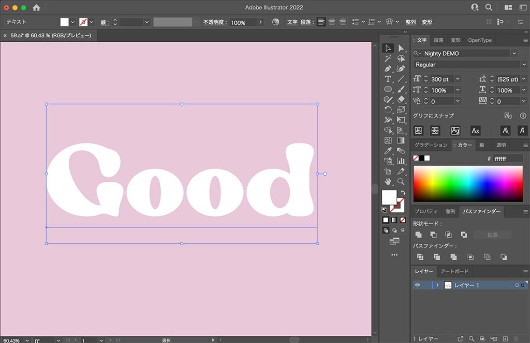This screenshot has width=530, height=343.
Task: Hide レイヤー 1 using eye icon
Action: 417,285
